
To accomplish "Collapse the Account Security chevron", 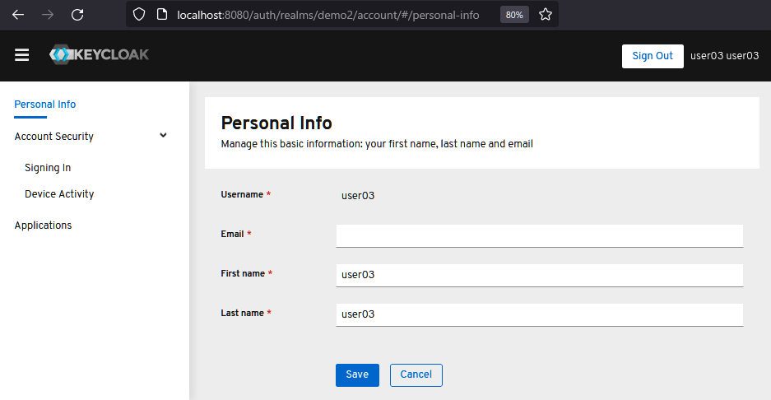I will point(163,136).
